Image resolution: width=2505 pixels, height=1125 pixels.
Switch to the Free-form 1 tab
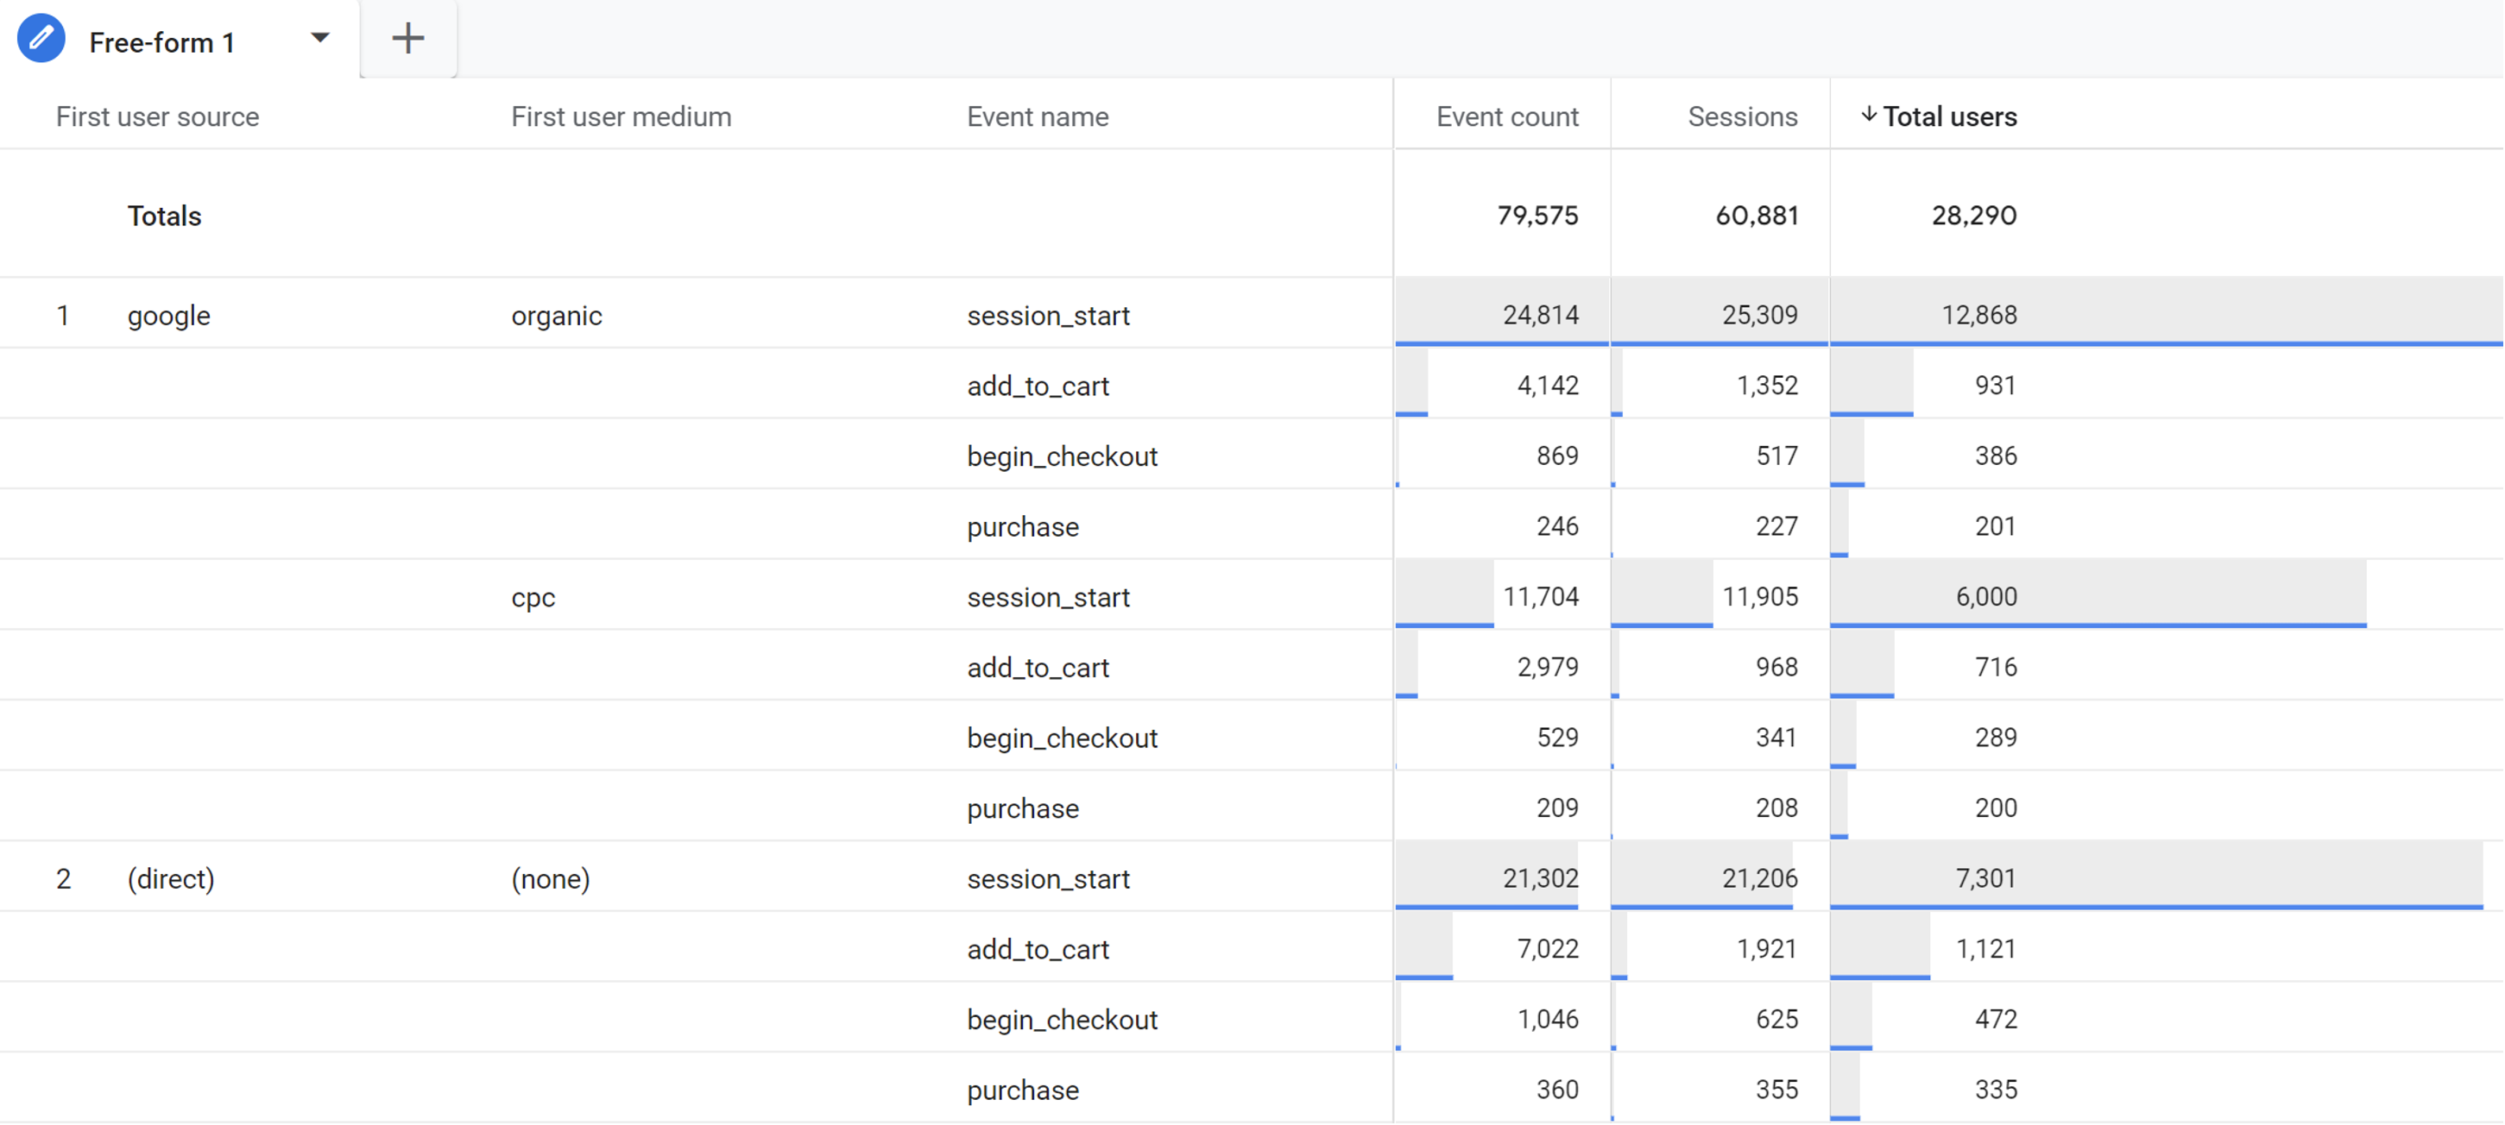pos(161,41)
